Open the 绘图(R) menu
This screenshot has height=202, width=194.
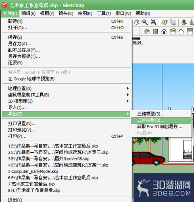[x=85, y=13]
